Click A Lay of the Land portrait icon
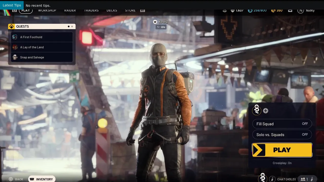 pyautogui.click(x=15, y=47)
